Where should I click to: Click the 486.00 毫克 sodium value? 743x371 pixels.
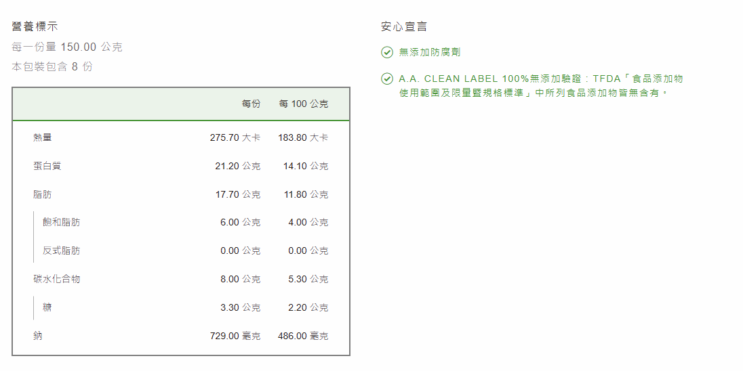coord(303,336)
